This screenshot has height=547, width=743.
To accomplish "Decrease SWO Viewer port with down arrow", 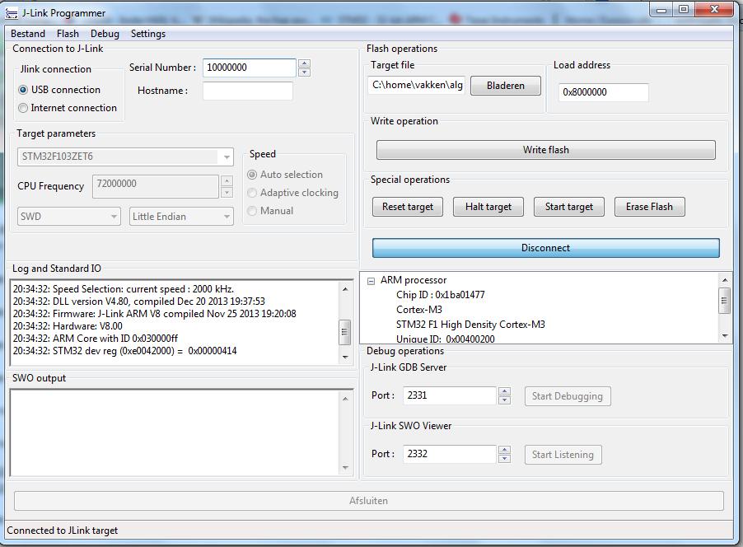I will [504, 458].
